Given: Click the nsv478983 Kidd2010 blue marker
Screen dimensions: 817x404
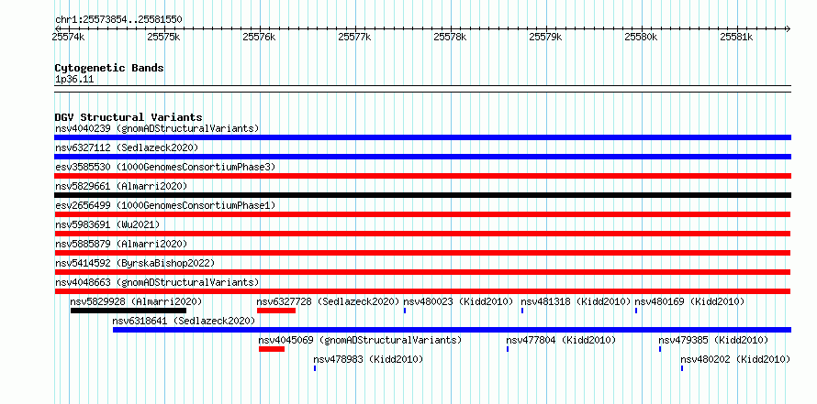Looking at the screenshot, I should coord(315,368).
